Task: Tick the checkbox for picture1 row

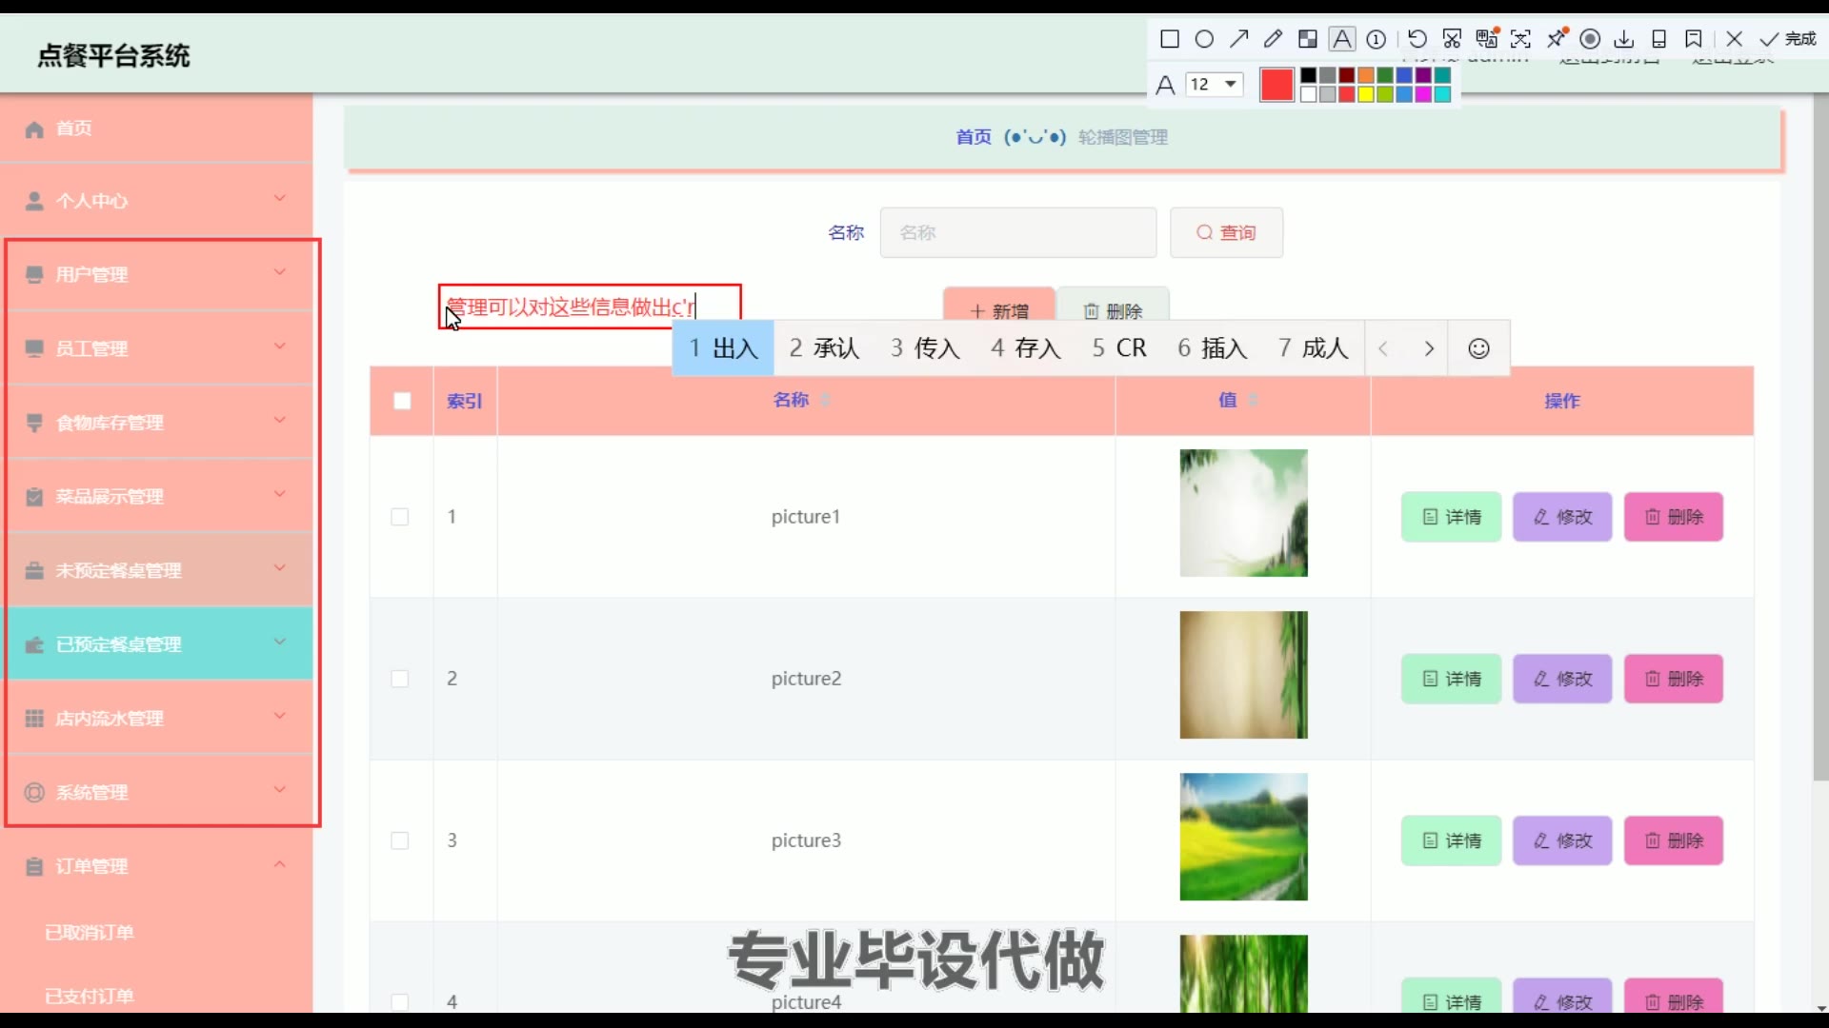Action: (x=400, y=517)
